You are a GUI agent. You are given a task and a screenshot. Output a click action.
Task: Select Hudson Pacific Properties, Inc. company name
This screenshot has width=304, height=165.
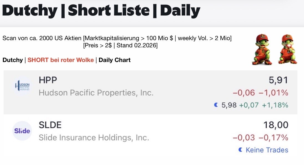click(x=96, y=93)
